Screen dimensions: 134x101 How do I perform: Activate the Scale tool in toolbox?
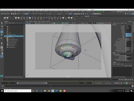click(2, 38)
